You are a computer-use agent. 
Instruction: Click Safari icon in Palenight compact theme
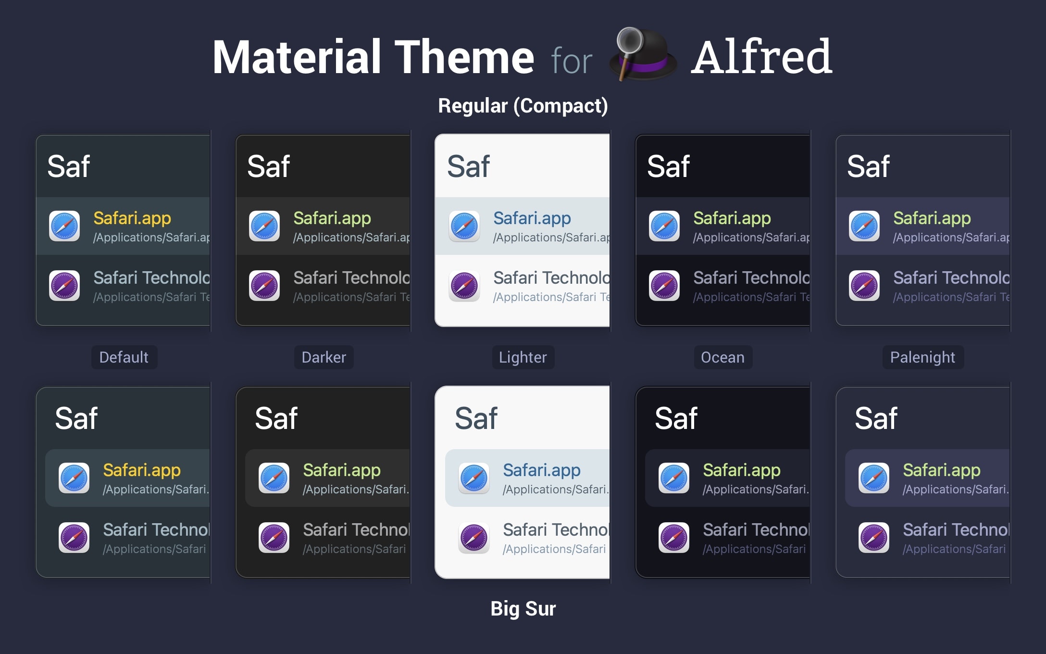(864, 226)
